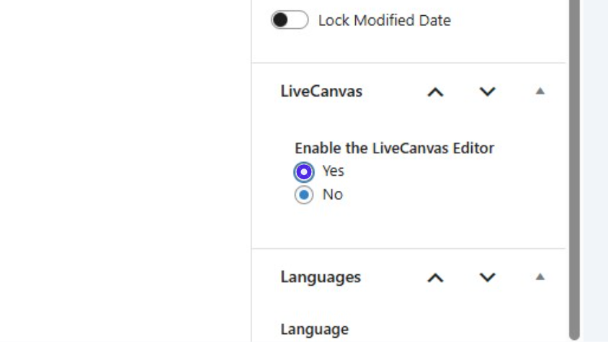Click the Languages panel heading
This screenshot has height=342, width=608.
(321, 277)
